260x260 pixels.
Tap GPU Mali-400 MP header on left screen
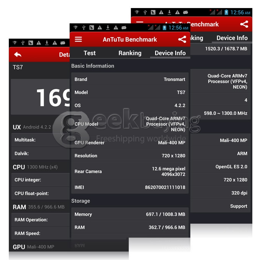click(x=33, y=247)
